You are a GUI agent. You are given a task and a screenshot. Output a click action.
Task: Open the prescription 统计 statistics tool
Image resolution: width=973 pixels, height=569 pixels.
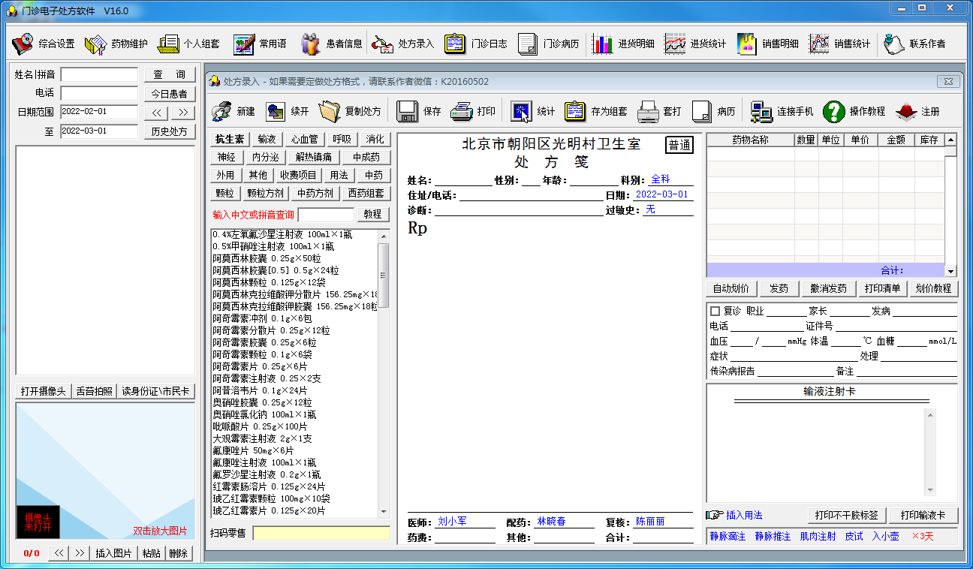coord(533,111)
